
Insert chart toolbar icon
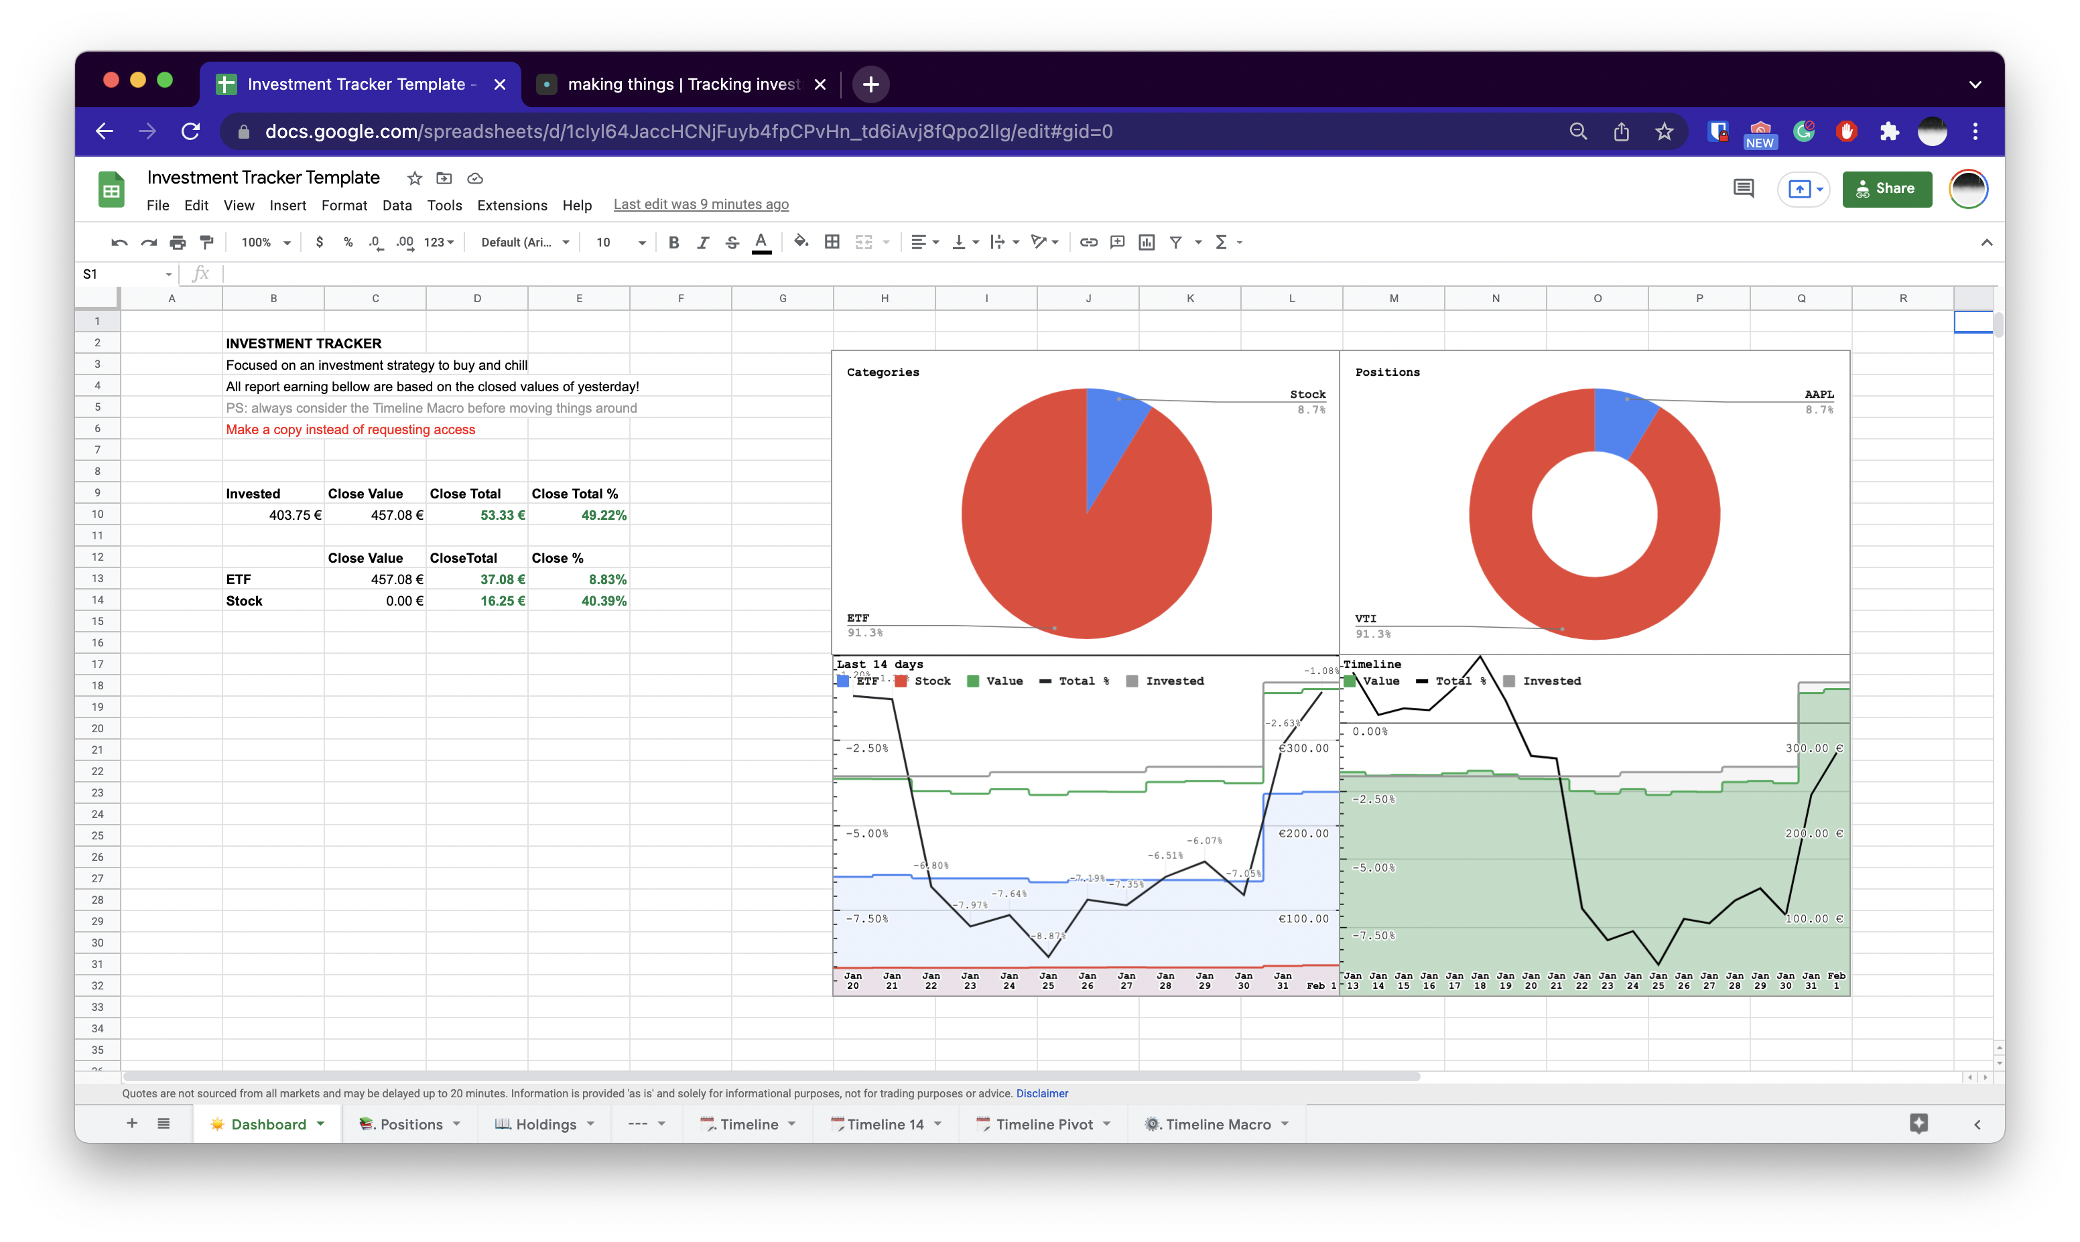(1147, 243)
